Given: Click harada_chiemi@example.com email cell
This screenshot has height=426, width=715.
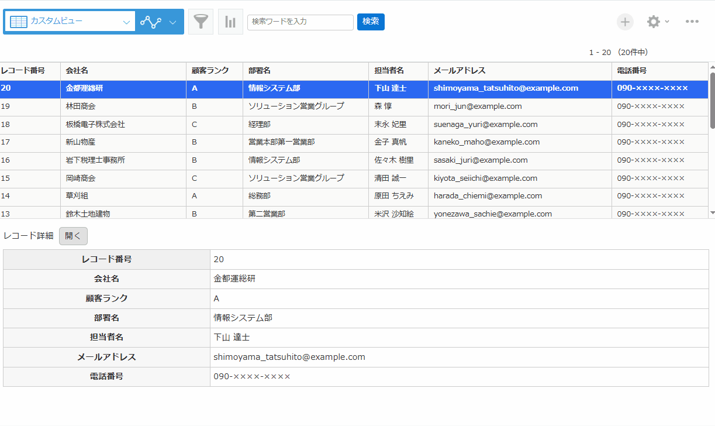Looking at the screenshot, I should [520, 197].
